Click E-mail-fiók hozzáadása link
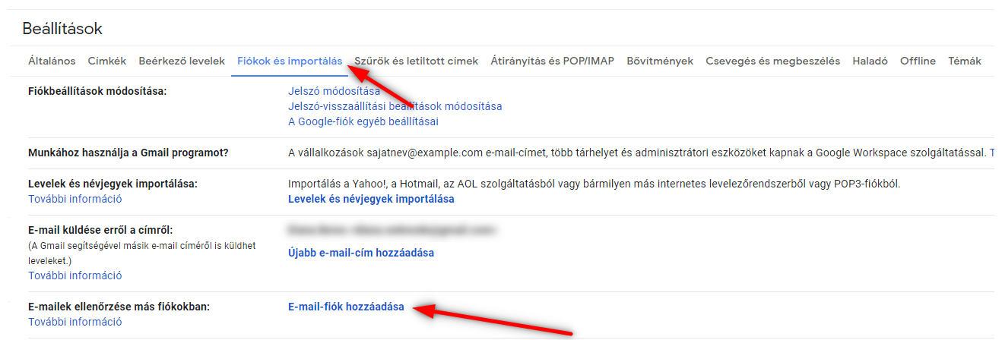The height and width of the screenshot is (340, 1002). [x=346, y=307]
